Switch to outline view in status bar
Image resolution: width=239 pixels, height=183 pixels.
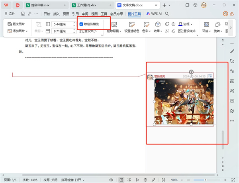(129, 180)
